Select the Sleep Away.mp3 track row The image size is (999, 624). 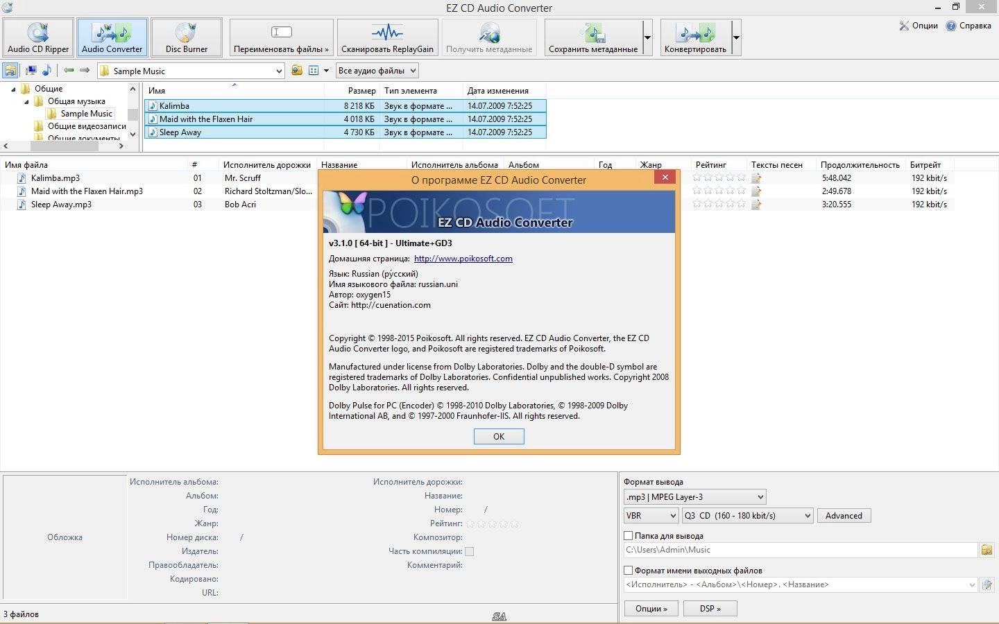pos(477,205)
